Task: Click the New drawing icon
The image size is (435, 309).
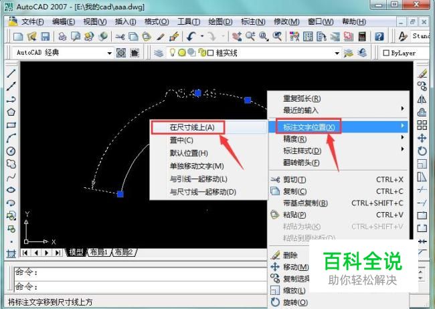Action: point(18,36)
